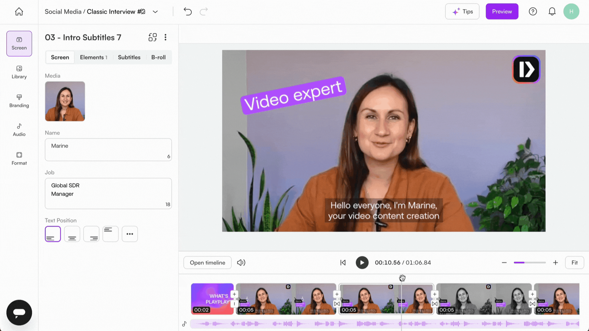Switch to the B-roll tab
589x331 pixels.
[x=158, y=57]
